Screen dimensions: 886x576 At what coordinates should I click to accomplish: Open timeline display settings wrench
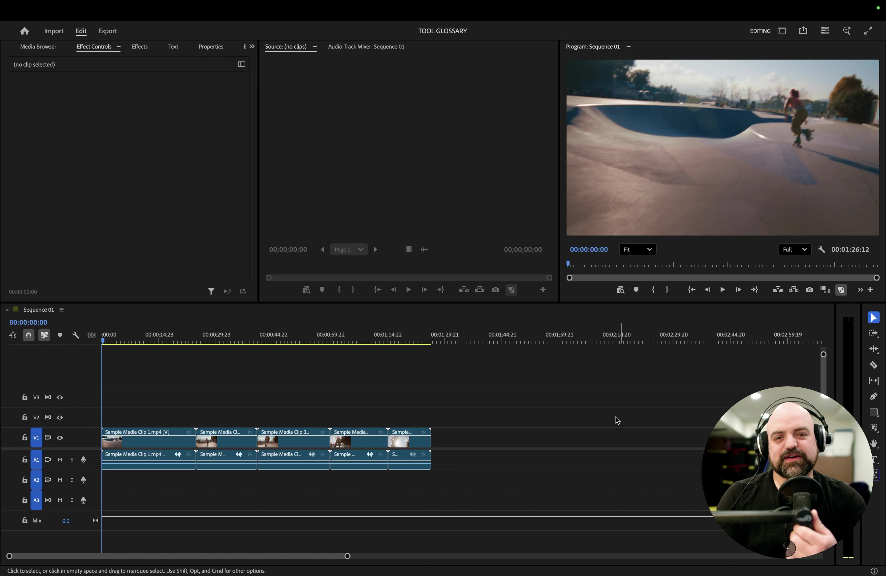pos(76,335)
